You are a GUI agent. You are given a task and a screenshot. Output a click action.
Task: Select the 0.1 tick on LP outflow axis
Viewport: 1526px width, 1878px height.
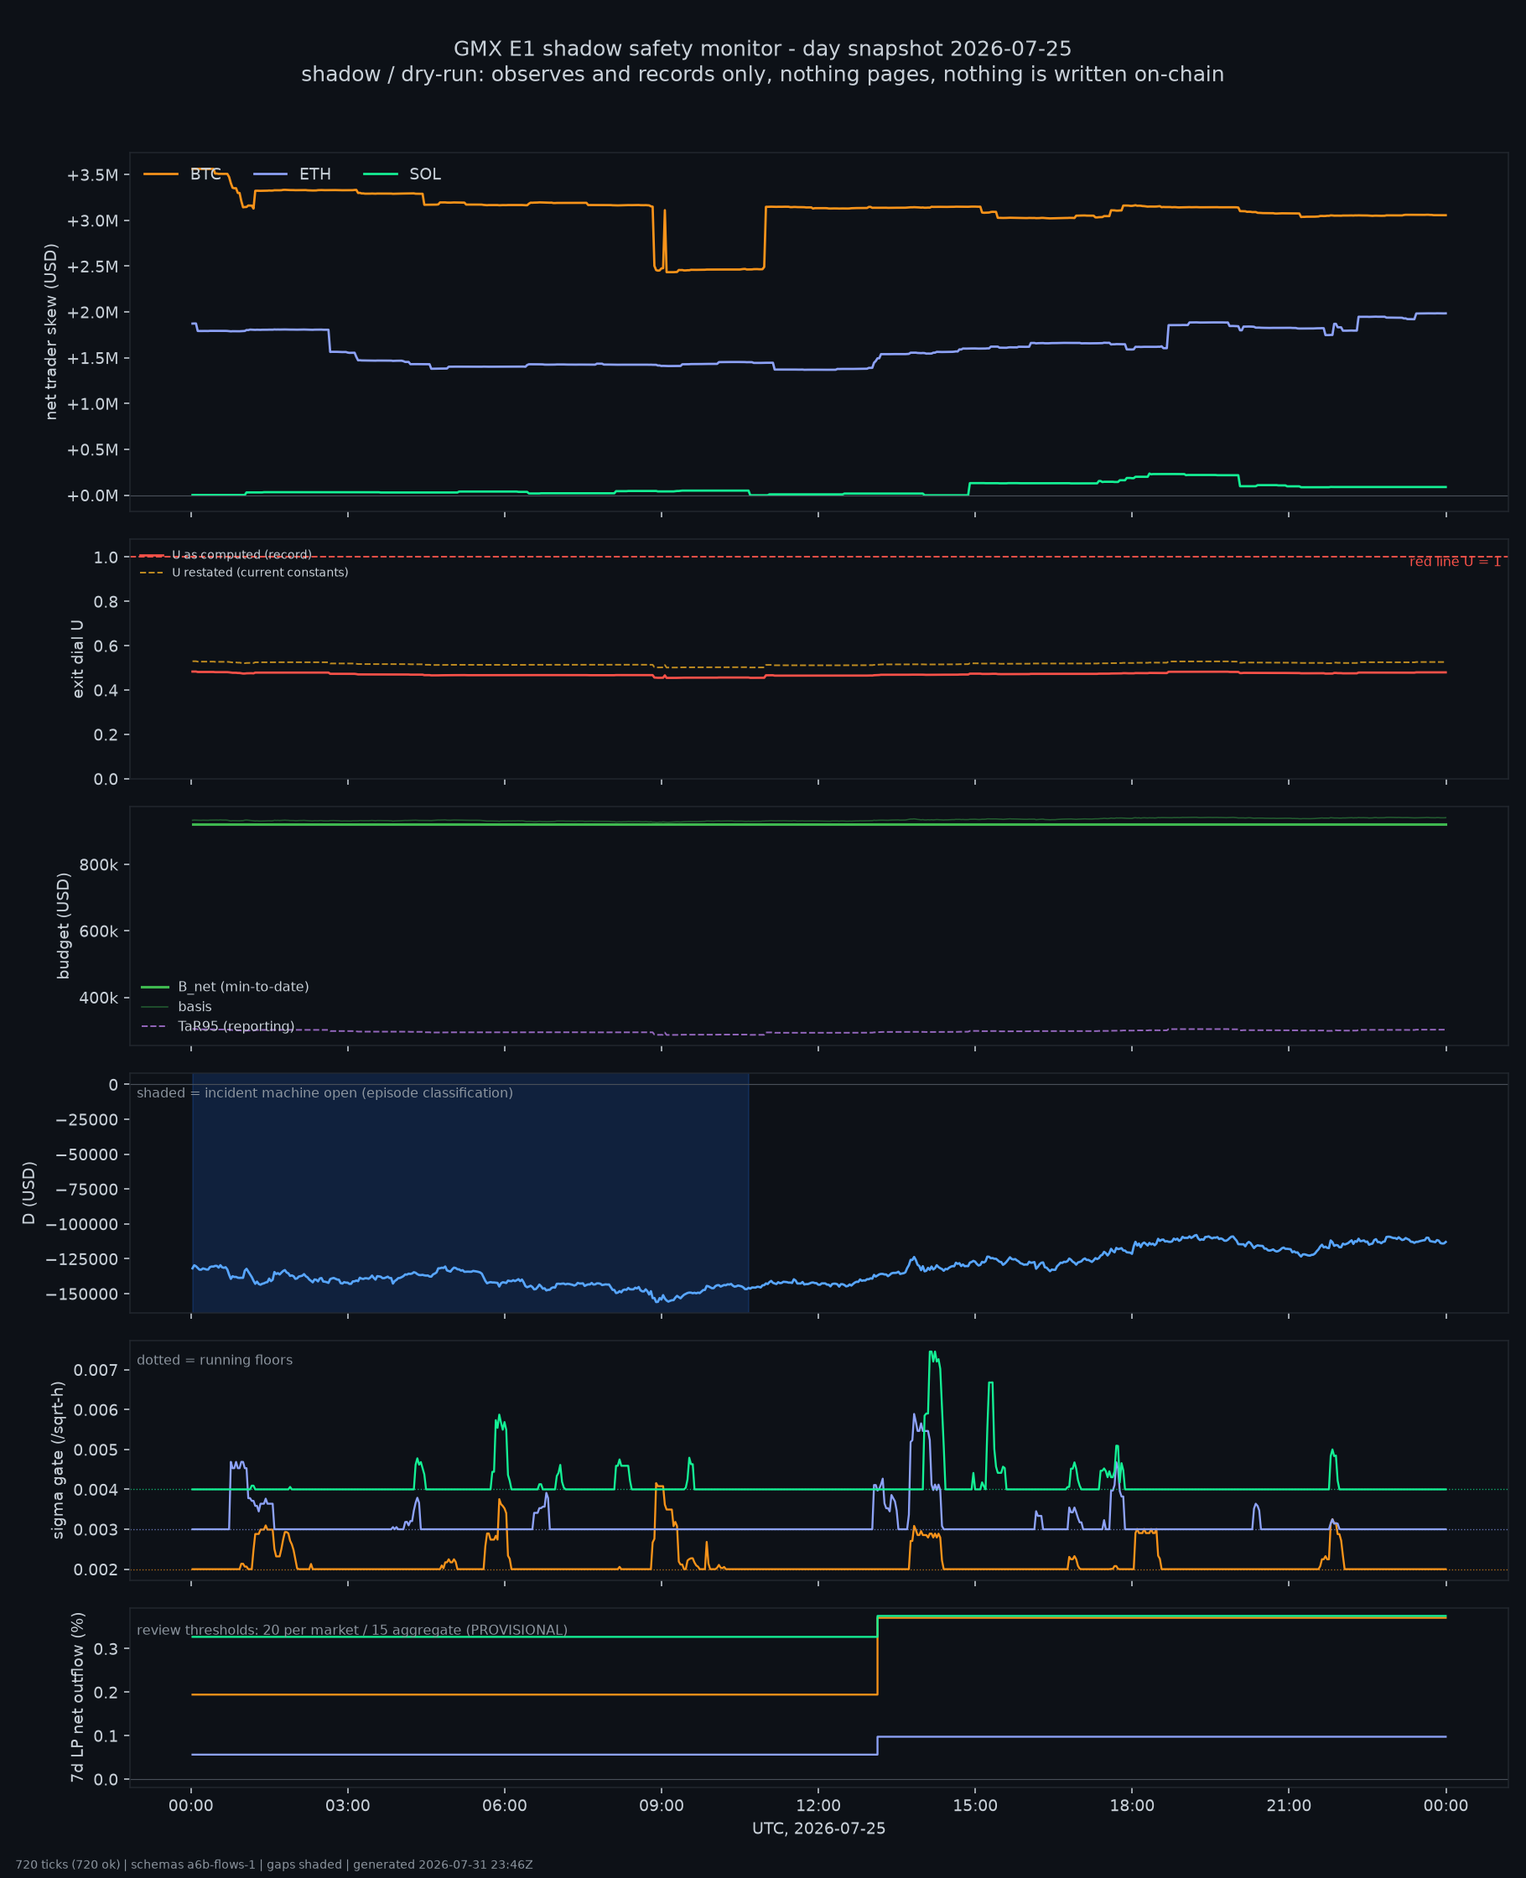click(x=106, y=1736)
